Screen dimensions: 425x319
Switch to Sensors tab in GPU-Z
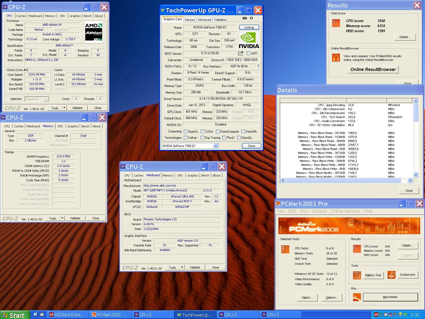pyautogui.click(x=190, y=19)
